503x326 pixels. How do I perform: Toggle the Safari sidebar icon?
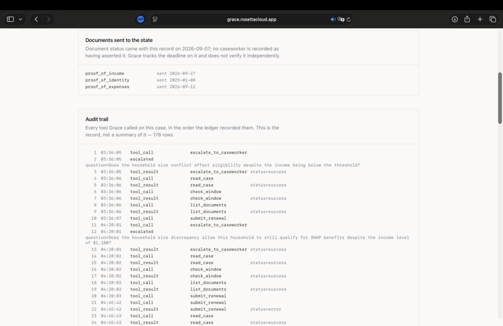(x=10, y=19)
